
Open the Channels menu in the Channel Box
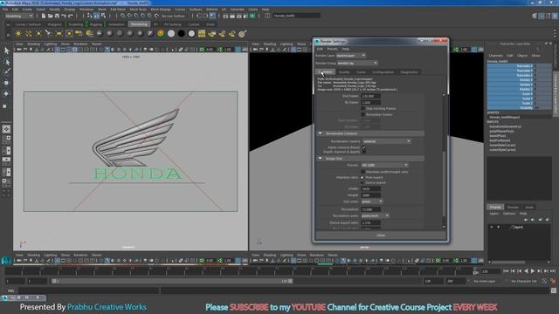(x=495, y=56)
